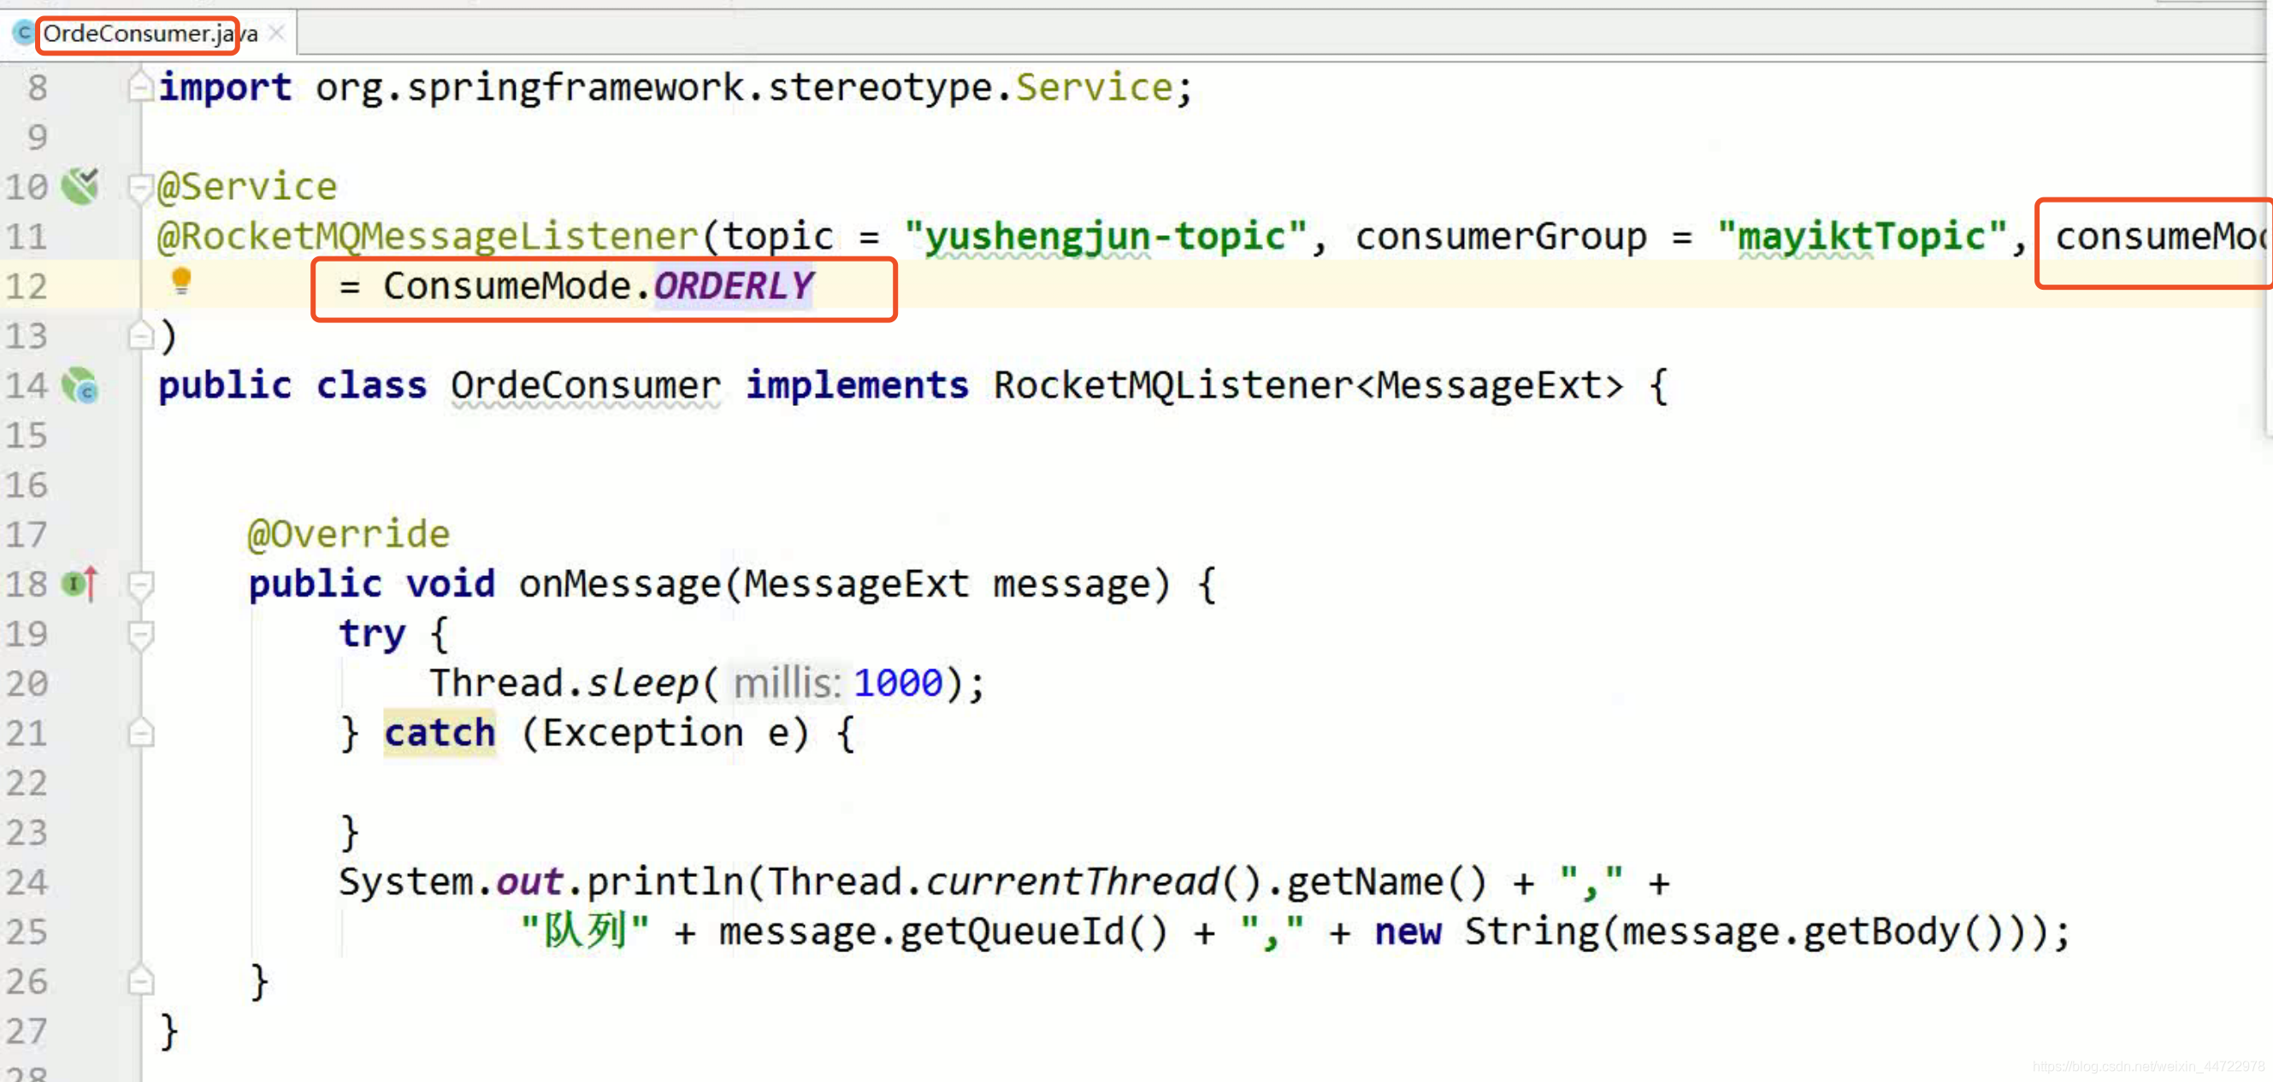The height and width of the screenshot is (1082, 2273).
Task: Click the highlighted catch keyword
Action: 440,732
